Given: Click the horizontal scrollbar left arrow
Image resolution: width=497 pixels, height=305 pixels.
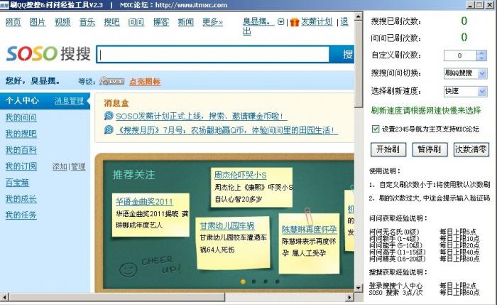Looking at the screenshot, I should 4,297.
